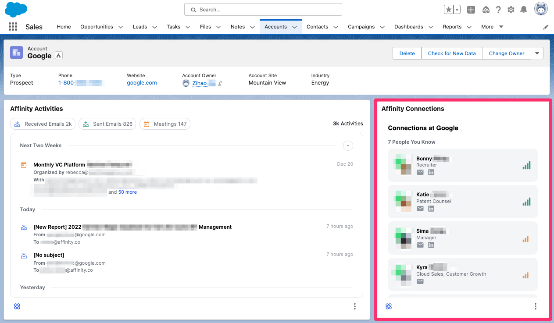Email Katie via the envelope icon
Image resolution: width=554 pixels, height=323 pixels.
point(420,209)
